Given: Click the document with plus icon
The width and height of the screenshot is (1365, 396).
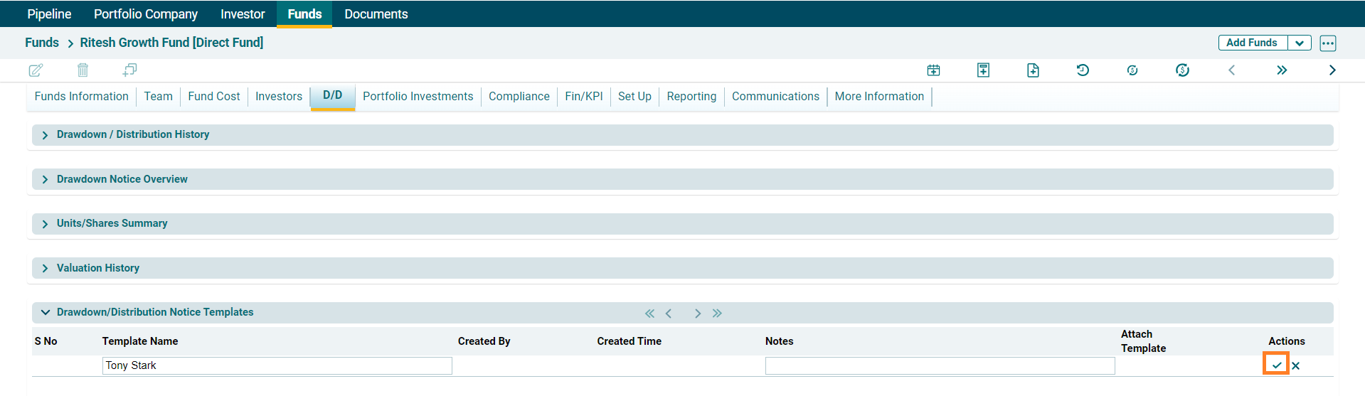Looking at the screenshot, I should [1033, 70].
